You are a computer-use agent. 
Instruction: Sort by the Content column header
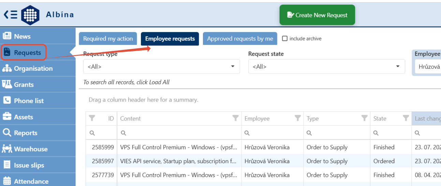(x=131, y=119)
